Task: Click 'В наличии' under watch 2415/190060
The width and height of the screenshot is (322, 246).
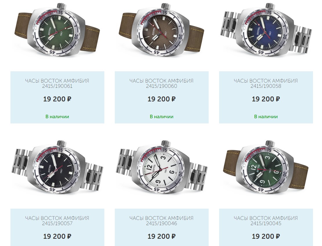Action: coord(161,117)
